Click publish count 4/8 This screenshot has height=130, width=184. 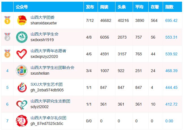tap(89, 37)
